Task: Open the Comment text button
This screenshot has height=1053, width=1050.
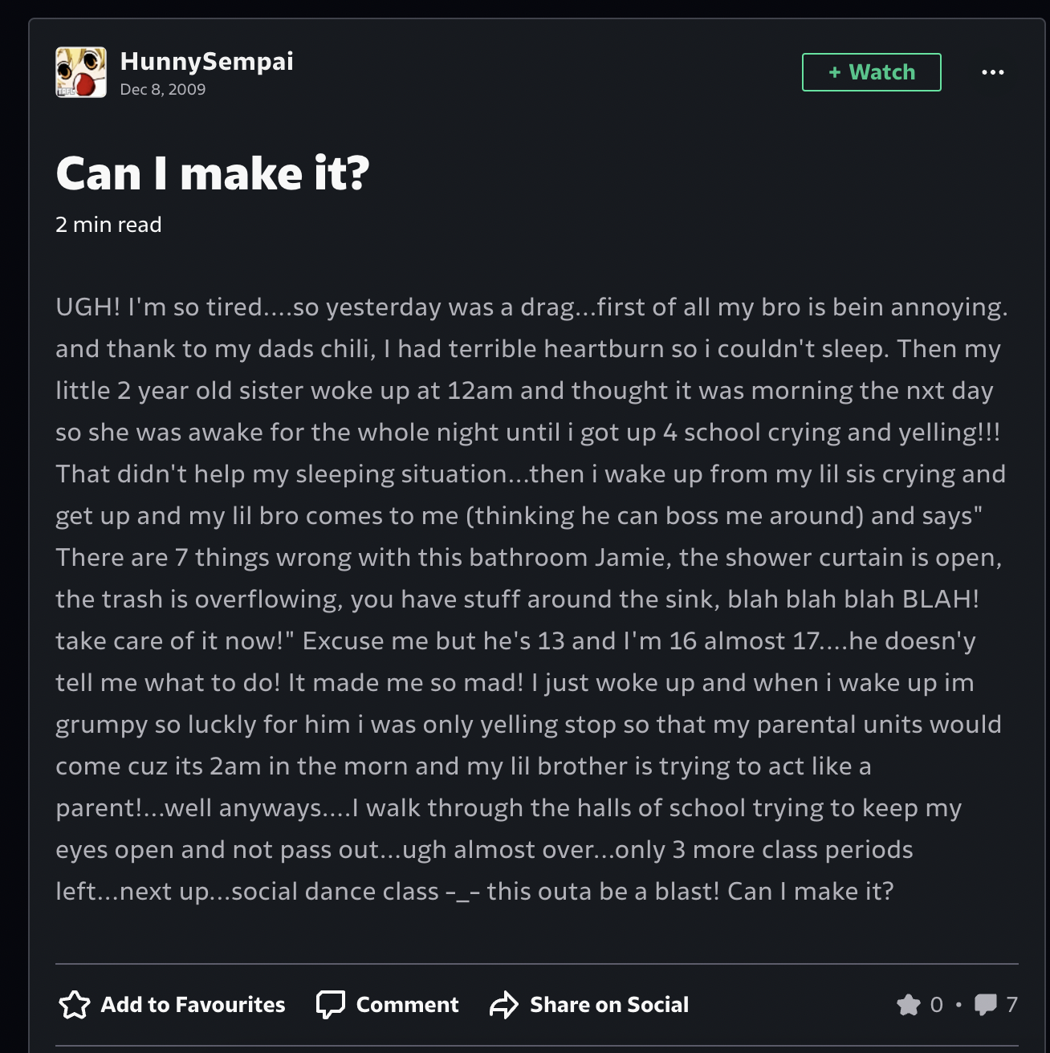Action: coord(407,1005)
